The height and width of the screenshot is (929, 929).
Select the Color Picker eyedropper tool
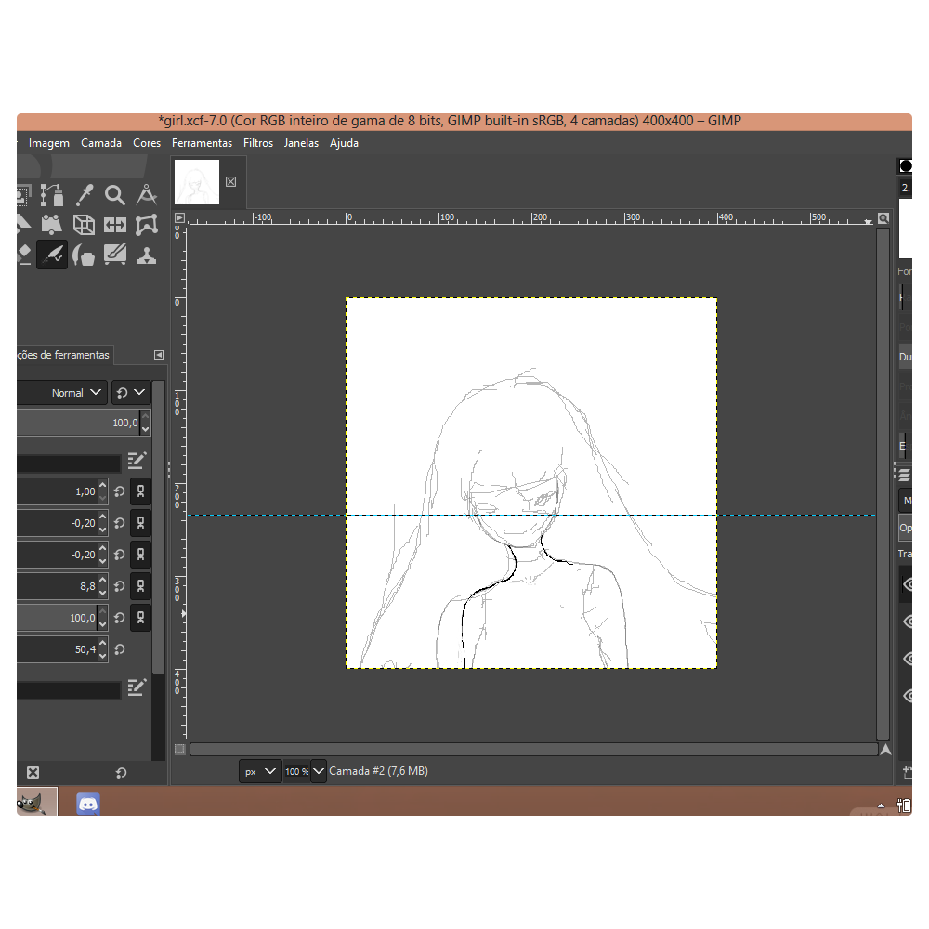pyautogui.click(x=85, y=195)
